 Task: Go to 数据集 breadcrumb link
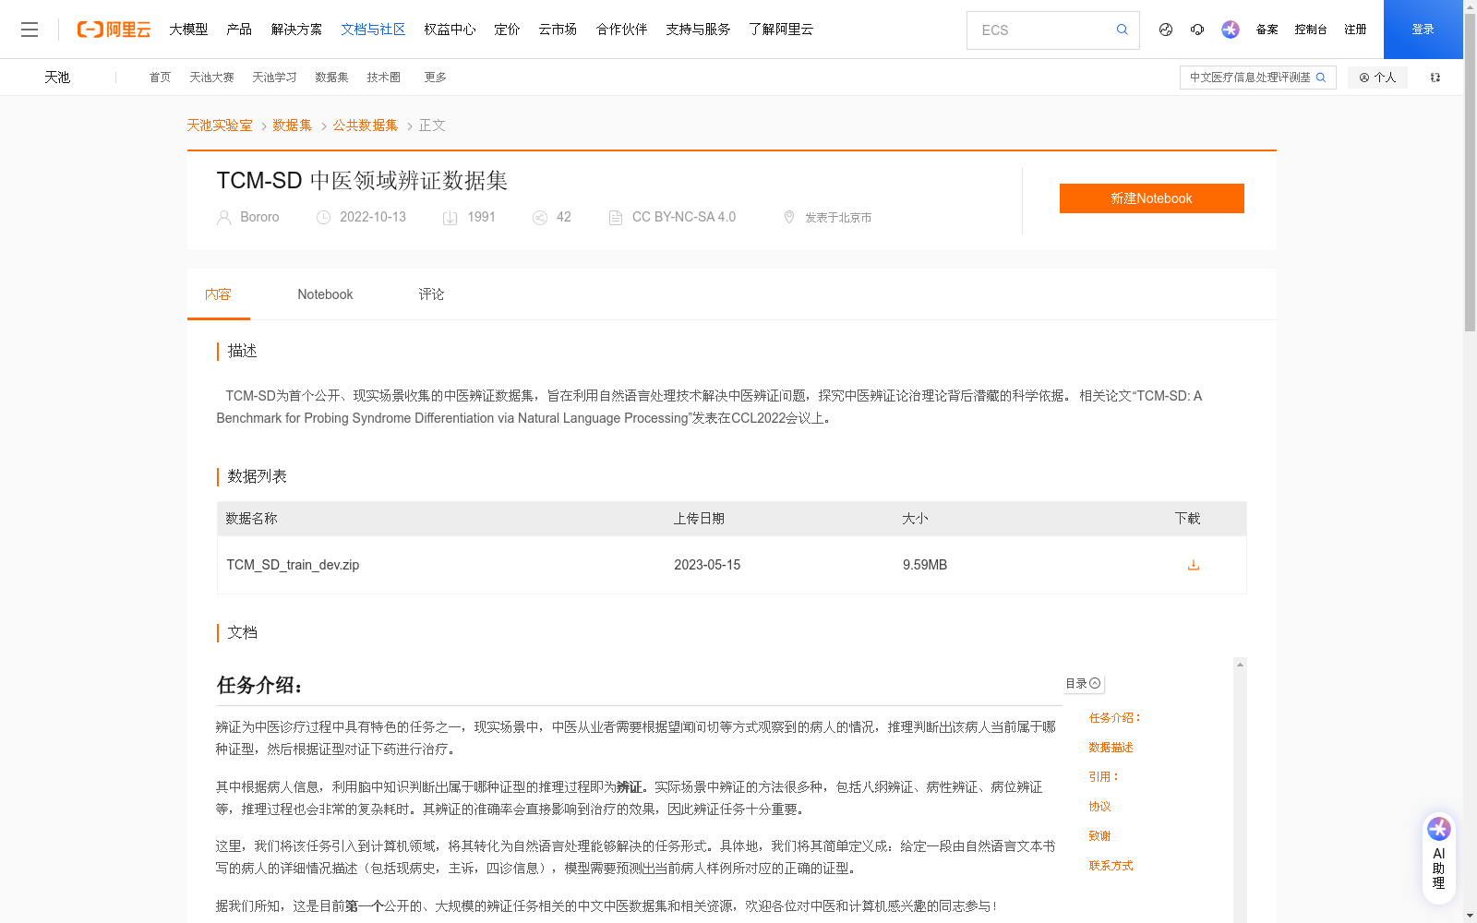(x=293, y=126)
